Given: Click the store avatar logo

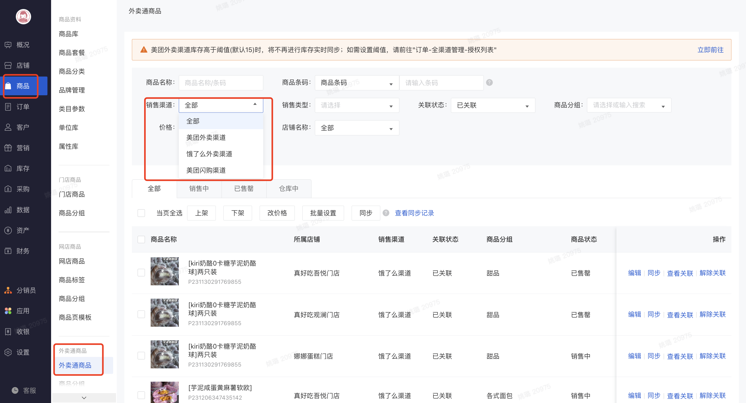Looking at the screenshot, I should 23,17.
